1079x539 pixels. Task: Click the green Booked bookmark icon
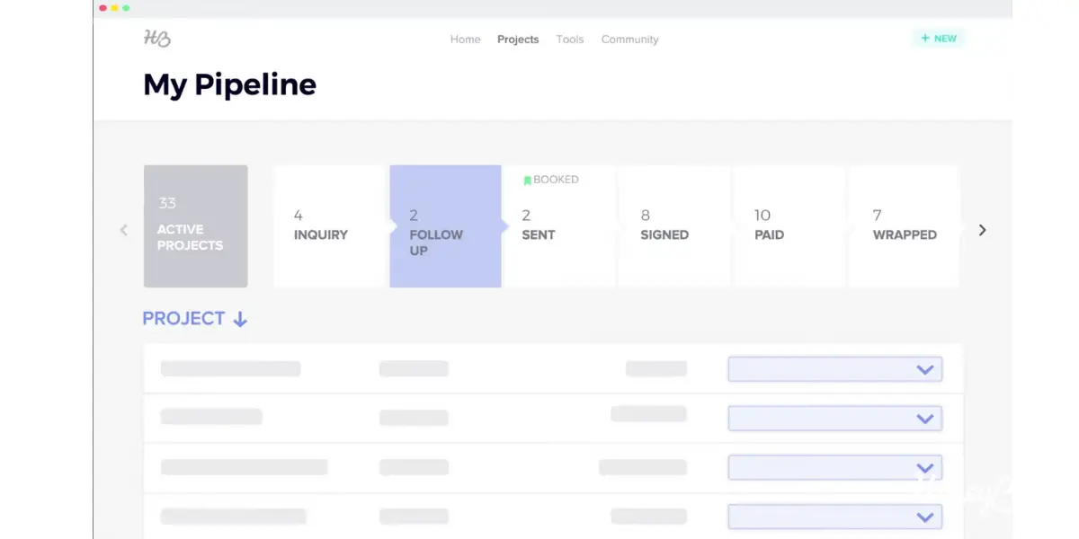pos(528,181)
